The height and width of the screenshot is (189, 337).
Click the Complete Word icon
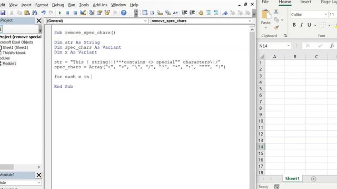pos(175,13)
